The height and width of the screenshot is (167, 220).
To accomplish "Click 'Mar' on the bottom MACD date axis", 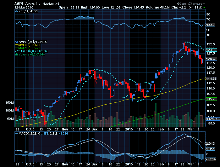I will click(x=191, y=164).
